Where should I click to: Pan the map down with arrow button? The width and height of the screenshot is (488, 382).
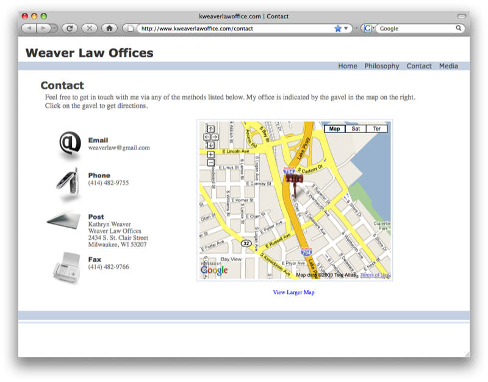[x=210, y=145]
